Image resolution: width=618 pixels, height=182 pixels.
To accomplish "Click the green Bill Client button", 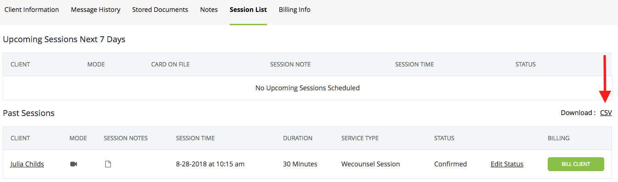I will [x=576, y=164].
